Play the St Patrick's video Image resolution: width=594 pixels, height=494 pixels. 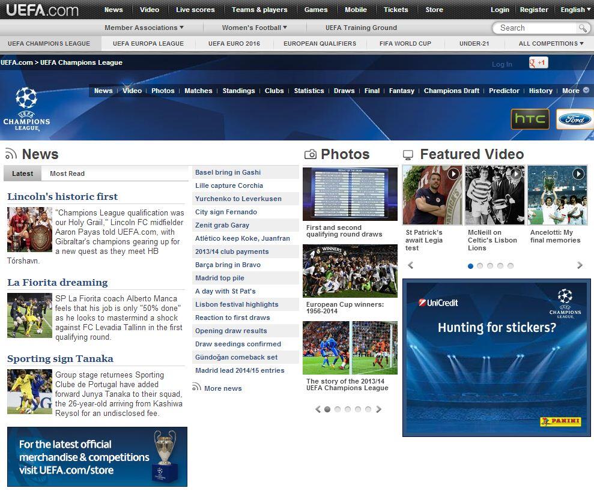point(432,195)
